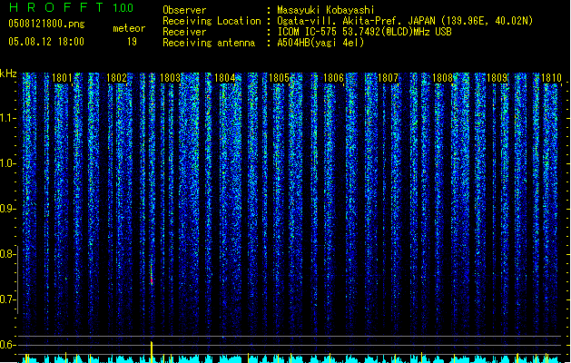
Task: Click the A504HB(yagi 4el) antenna text
Action: 320,43
